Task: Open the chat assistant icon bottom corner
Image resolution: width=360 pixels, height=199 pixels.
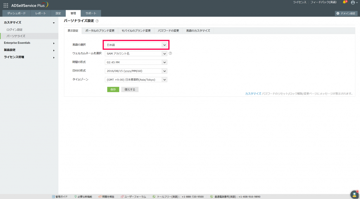Action: coord(354,194)
